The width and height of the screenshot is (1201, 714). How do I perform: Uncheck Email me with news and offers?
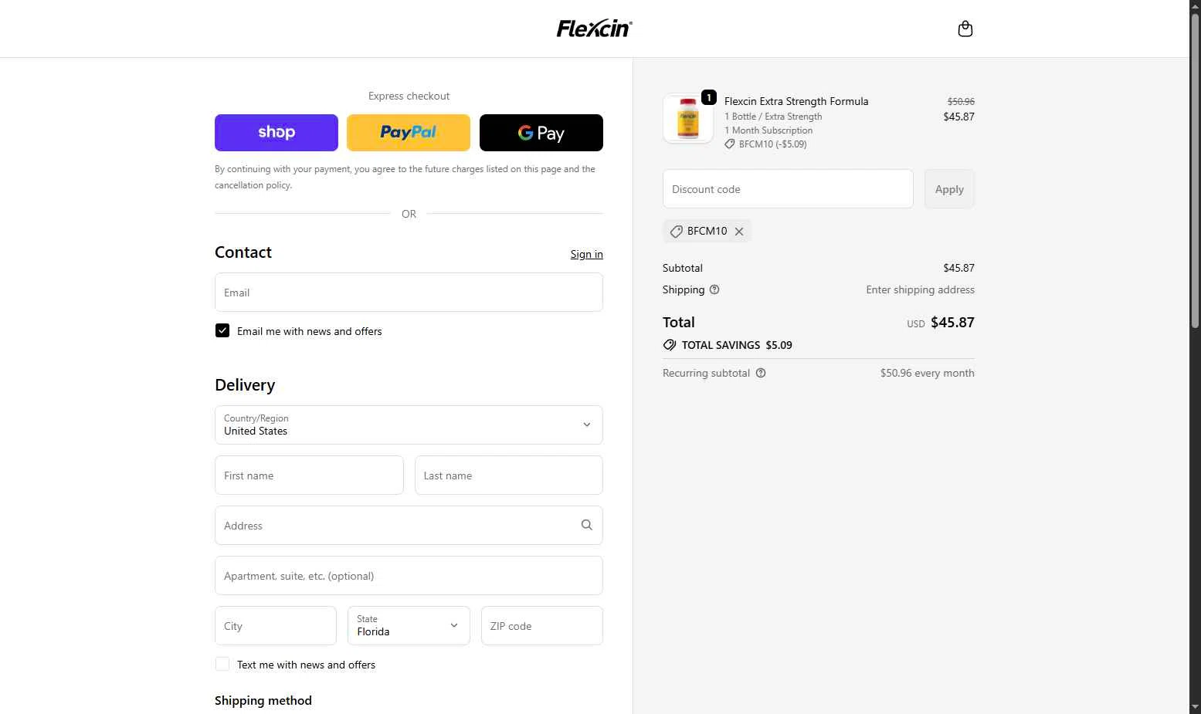[222, 330]
